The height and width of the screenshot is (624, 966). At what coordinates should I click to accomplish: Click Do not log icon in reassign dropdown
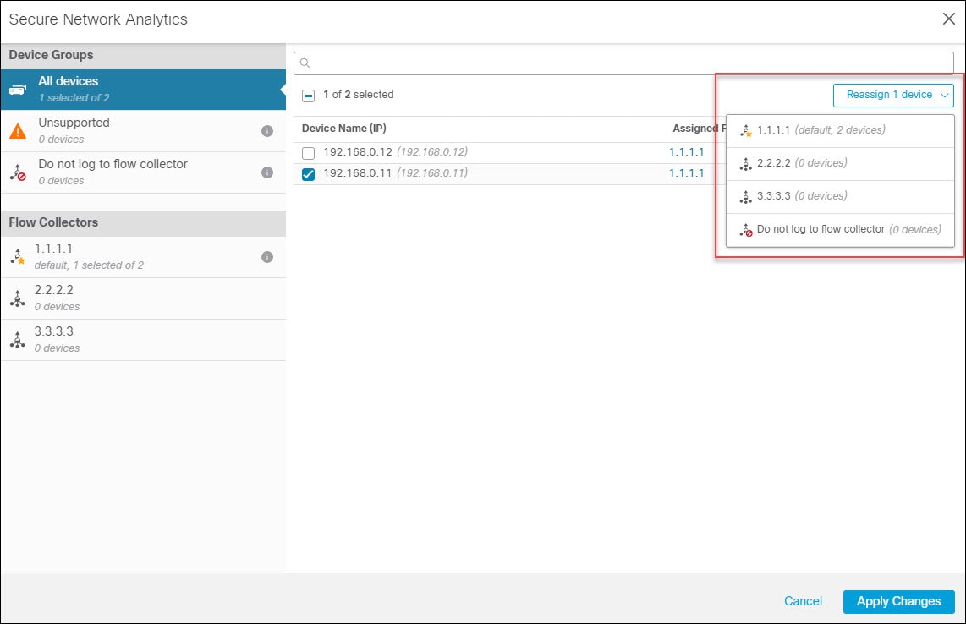point(746,230)
